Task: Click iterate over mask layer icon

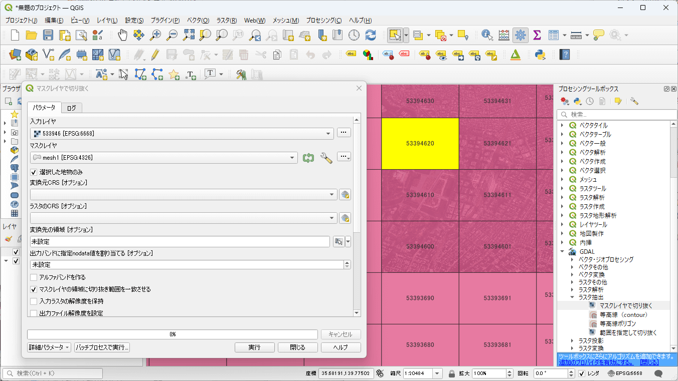Action: [308, 158]
